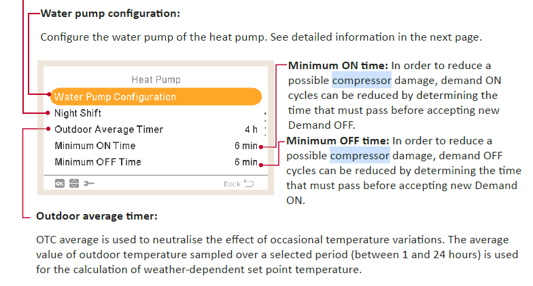Select Outdoor Average Timer menu item

point(109,129)
